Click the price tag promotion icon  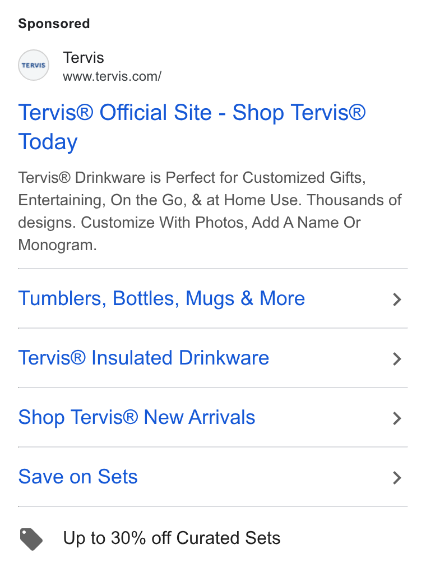point(31,539)
